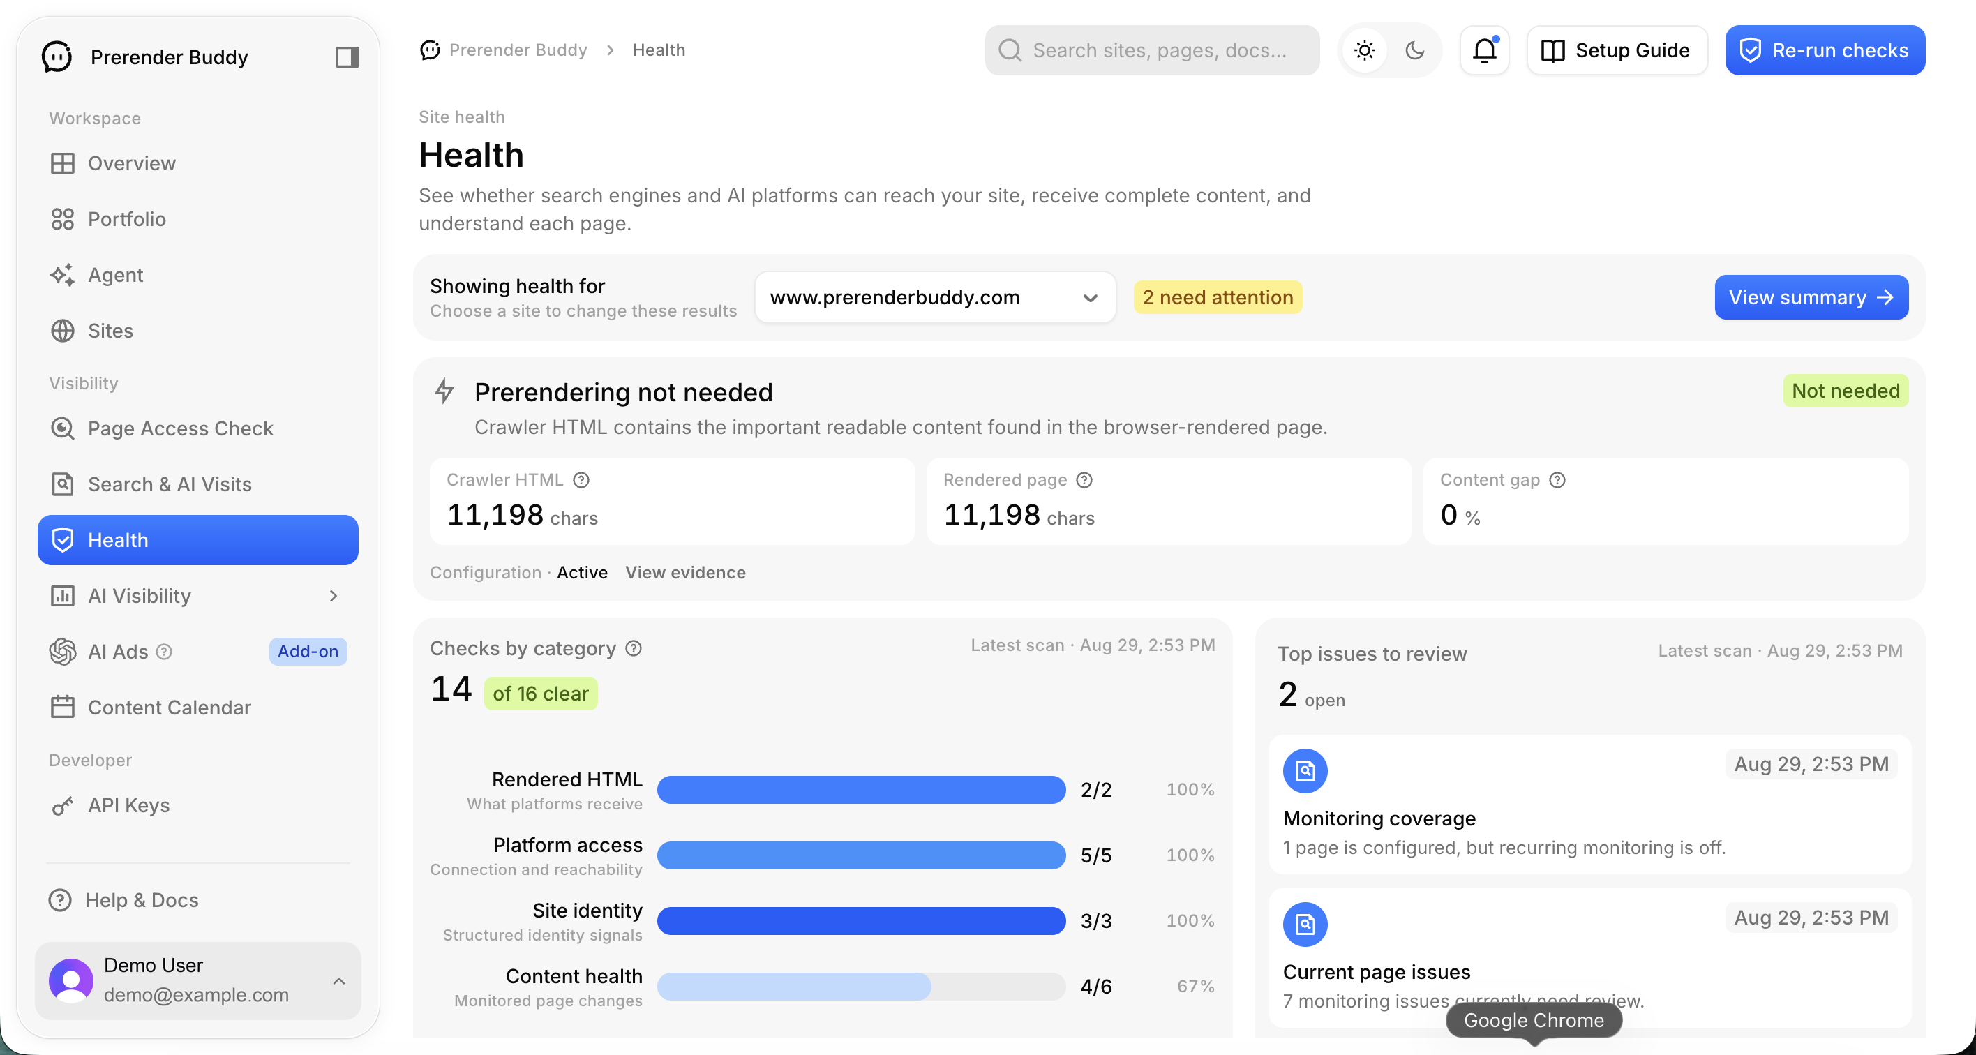Click the Current page issues icon

(x=1305, y=924)
